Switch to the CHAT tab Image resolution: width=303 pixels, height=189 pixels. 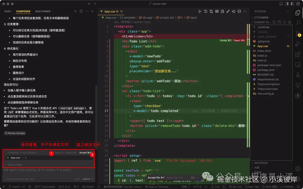click(x=8, y=11)
